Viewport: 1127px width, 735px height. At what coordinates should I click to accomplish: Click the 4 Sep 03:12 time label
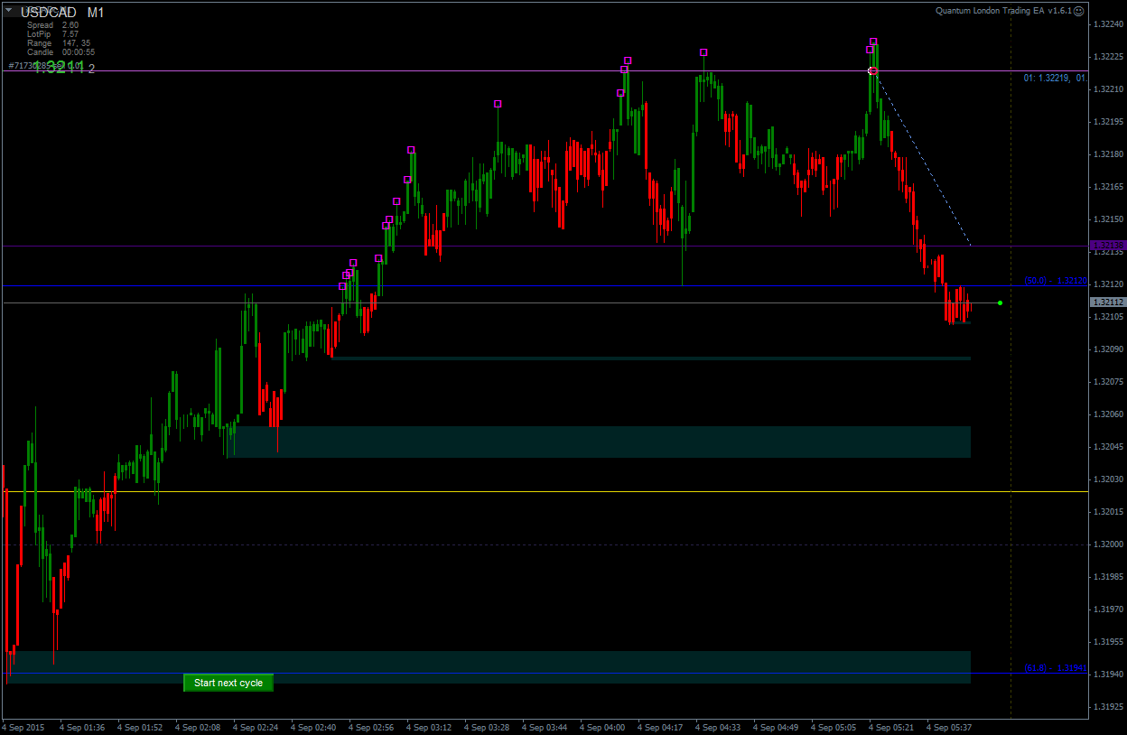[x=429, y=727]
